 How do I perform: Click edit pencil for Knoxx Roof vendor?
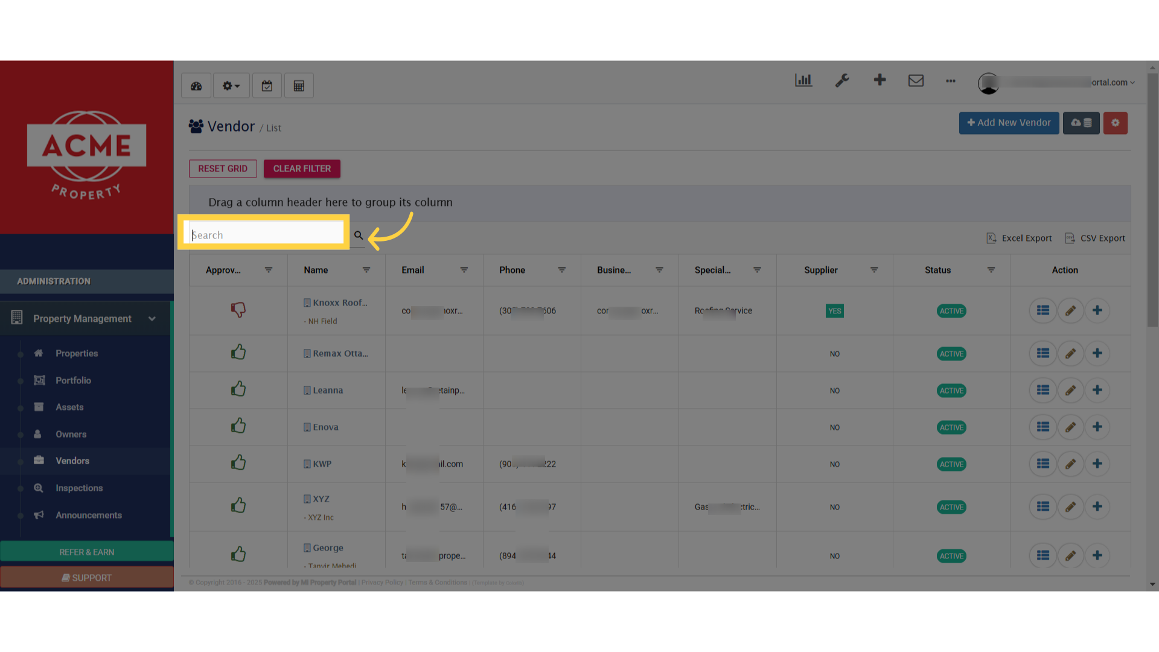[1070, 311]
